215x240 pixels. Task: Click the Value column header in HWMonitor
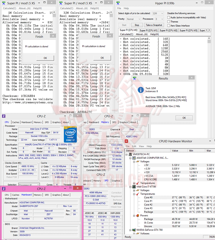tap(179, 151)
